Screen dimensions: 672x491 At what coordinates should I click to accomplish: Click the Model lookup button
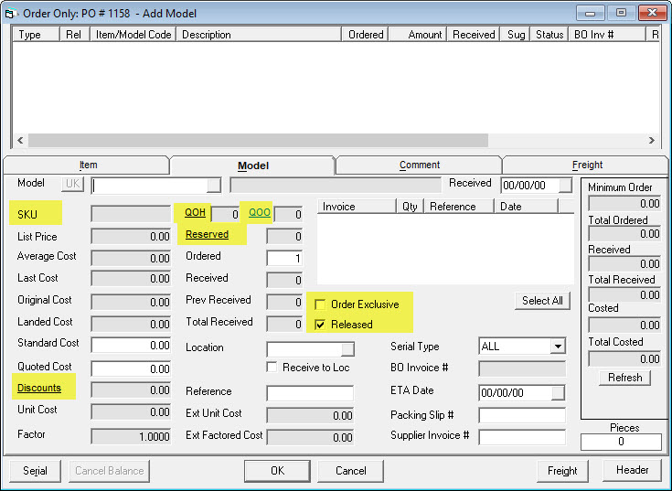213,186
